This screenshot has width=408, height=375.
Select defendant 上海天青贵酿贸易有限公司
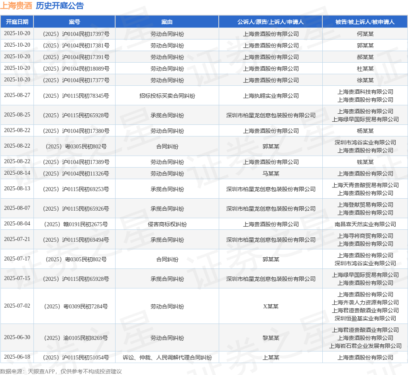[x=365, y=185]
